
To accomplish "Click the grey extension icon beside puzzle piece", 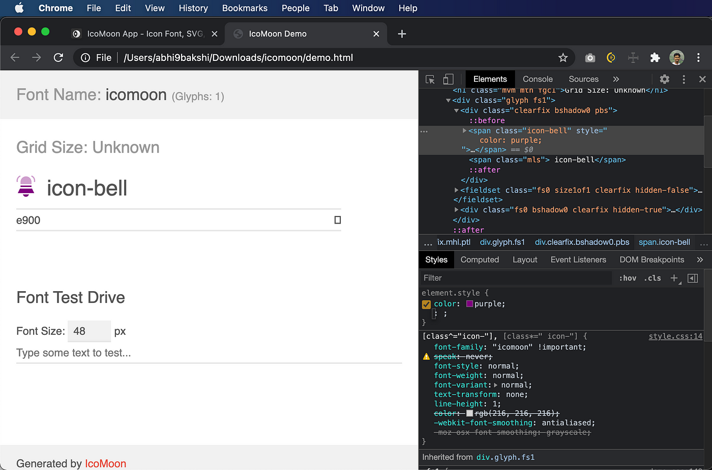I will pyautogui.click(x=633, y=58).
